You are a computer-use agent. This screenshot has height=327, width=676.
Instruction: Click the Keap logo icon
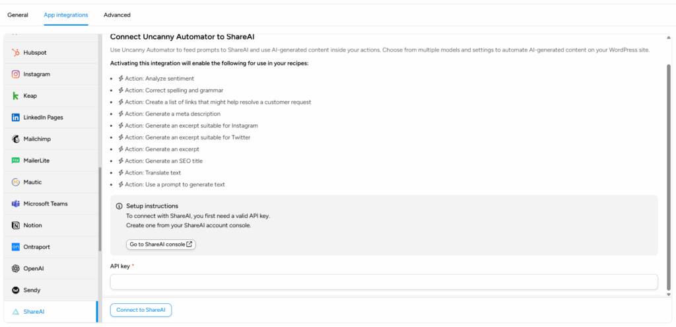16,96
